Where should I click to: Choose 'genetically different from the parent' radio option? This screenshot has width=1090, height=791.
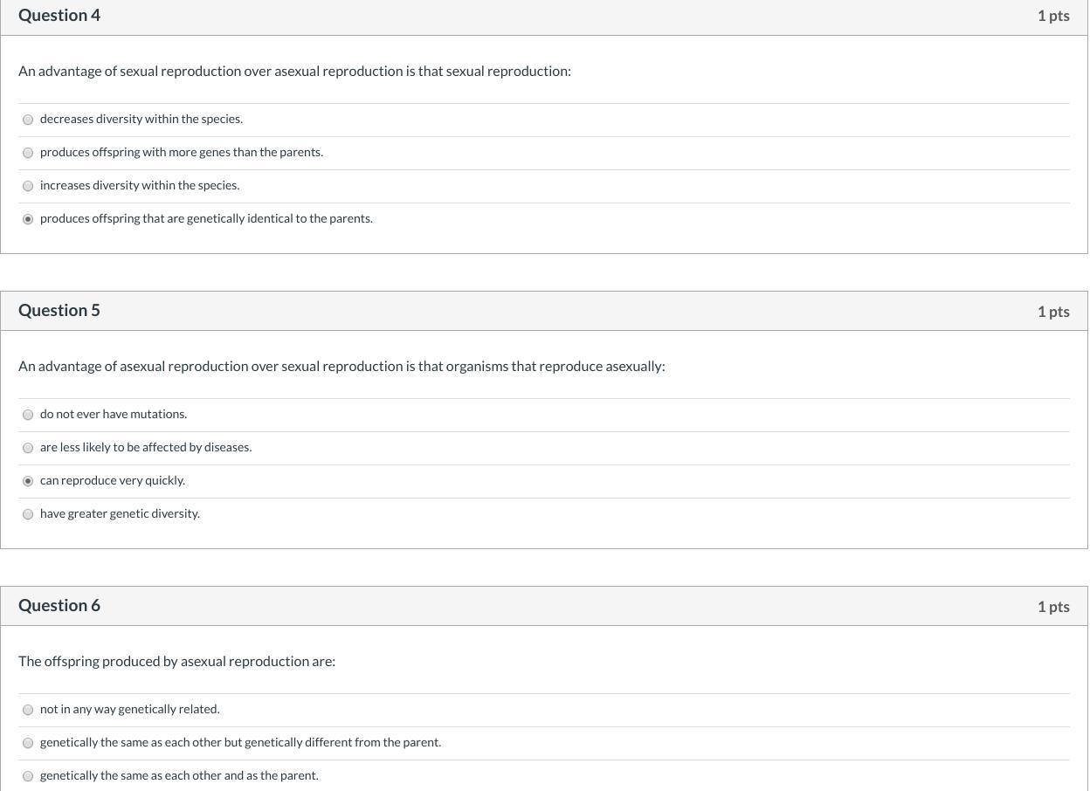coord(28,743)
